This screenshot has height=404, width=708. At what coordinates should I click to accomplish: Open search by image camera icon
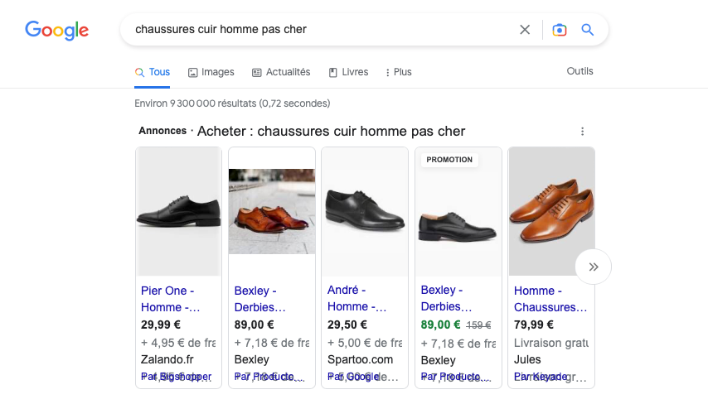[x=560, y=30]
